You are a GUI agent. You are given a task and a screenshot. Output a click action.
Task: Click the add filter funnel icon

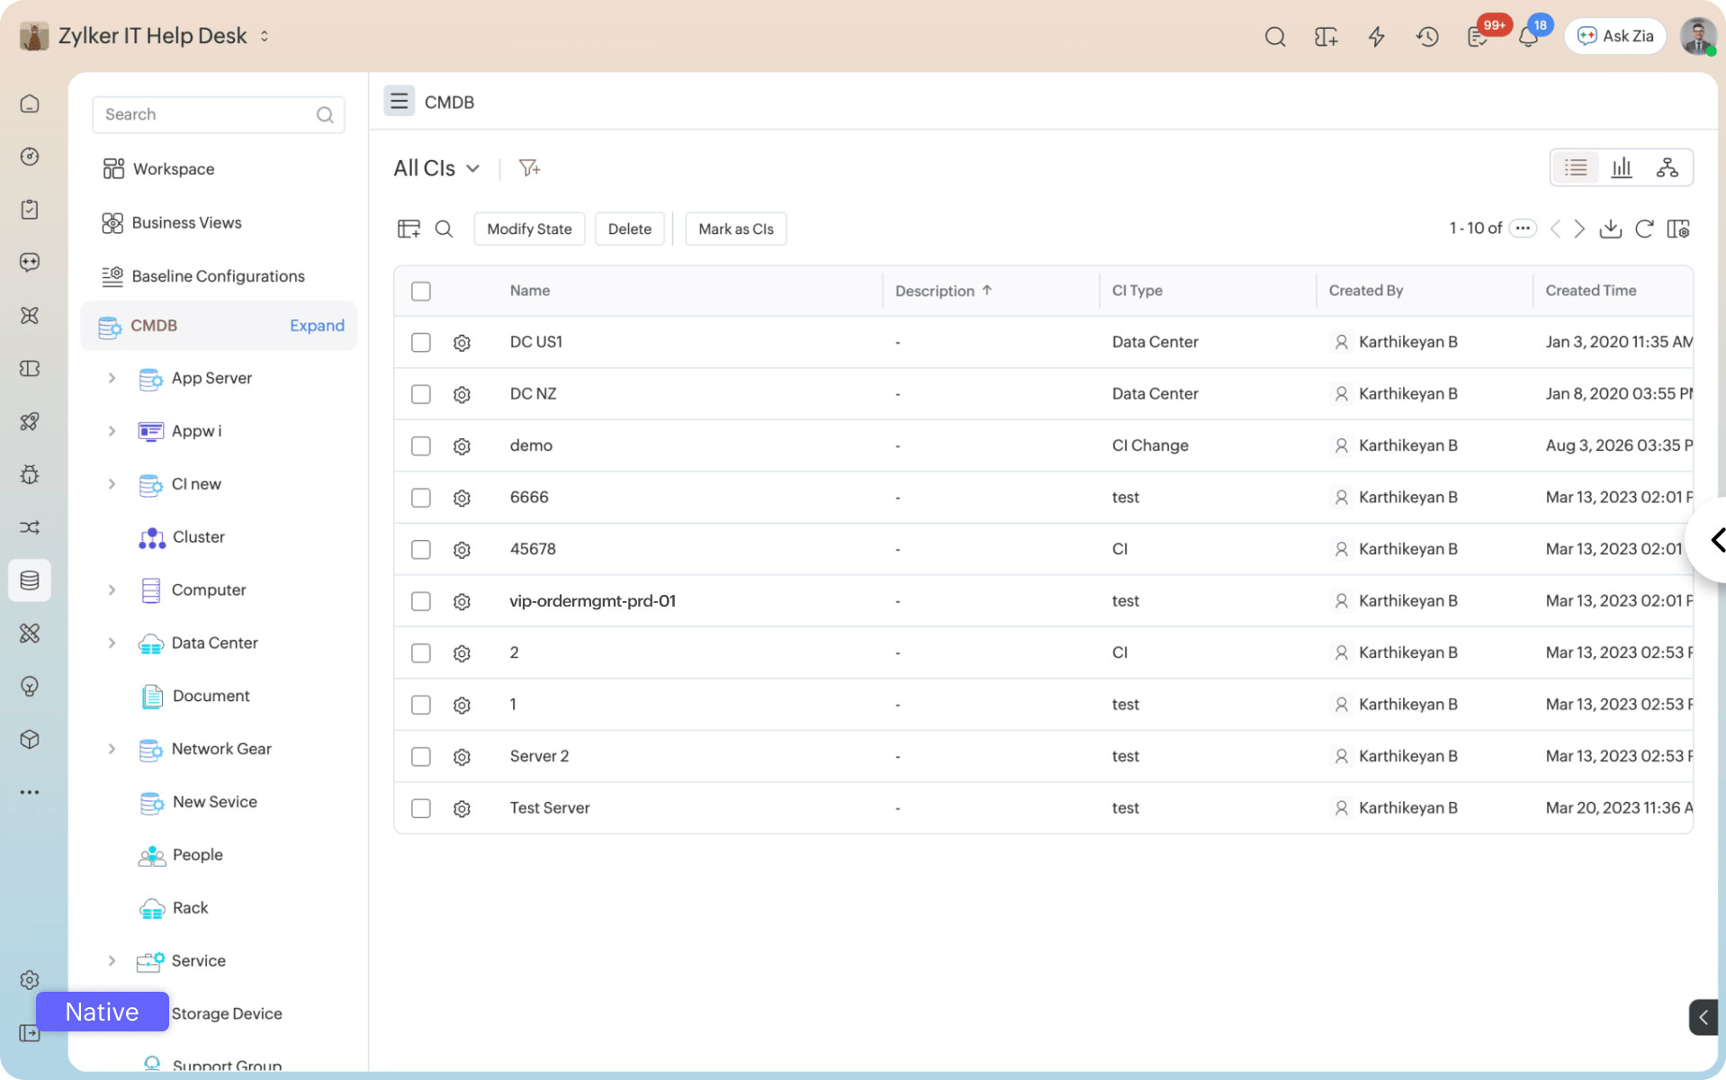pos(529,168)
